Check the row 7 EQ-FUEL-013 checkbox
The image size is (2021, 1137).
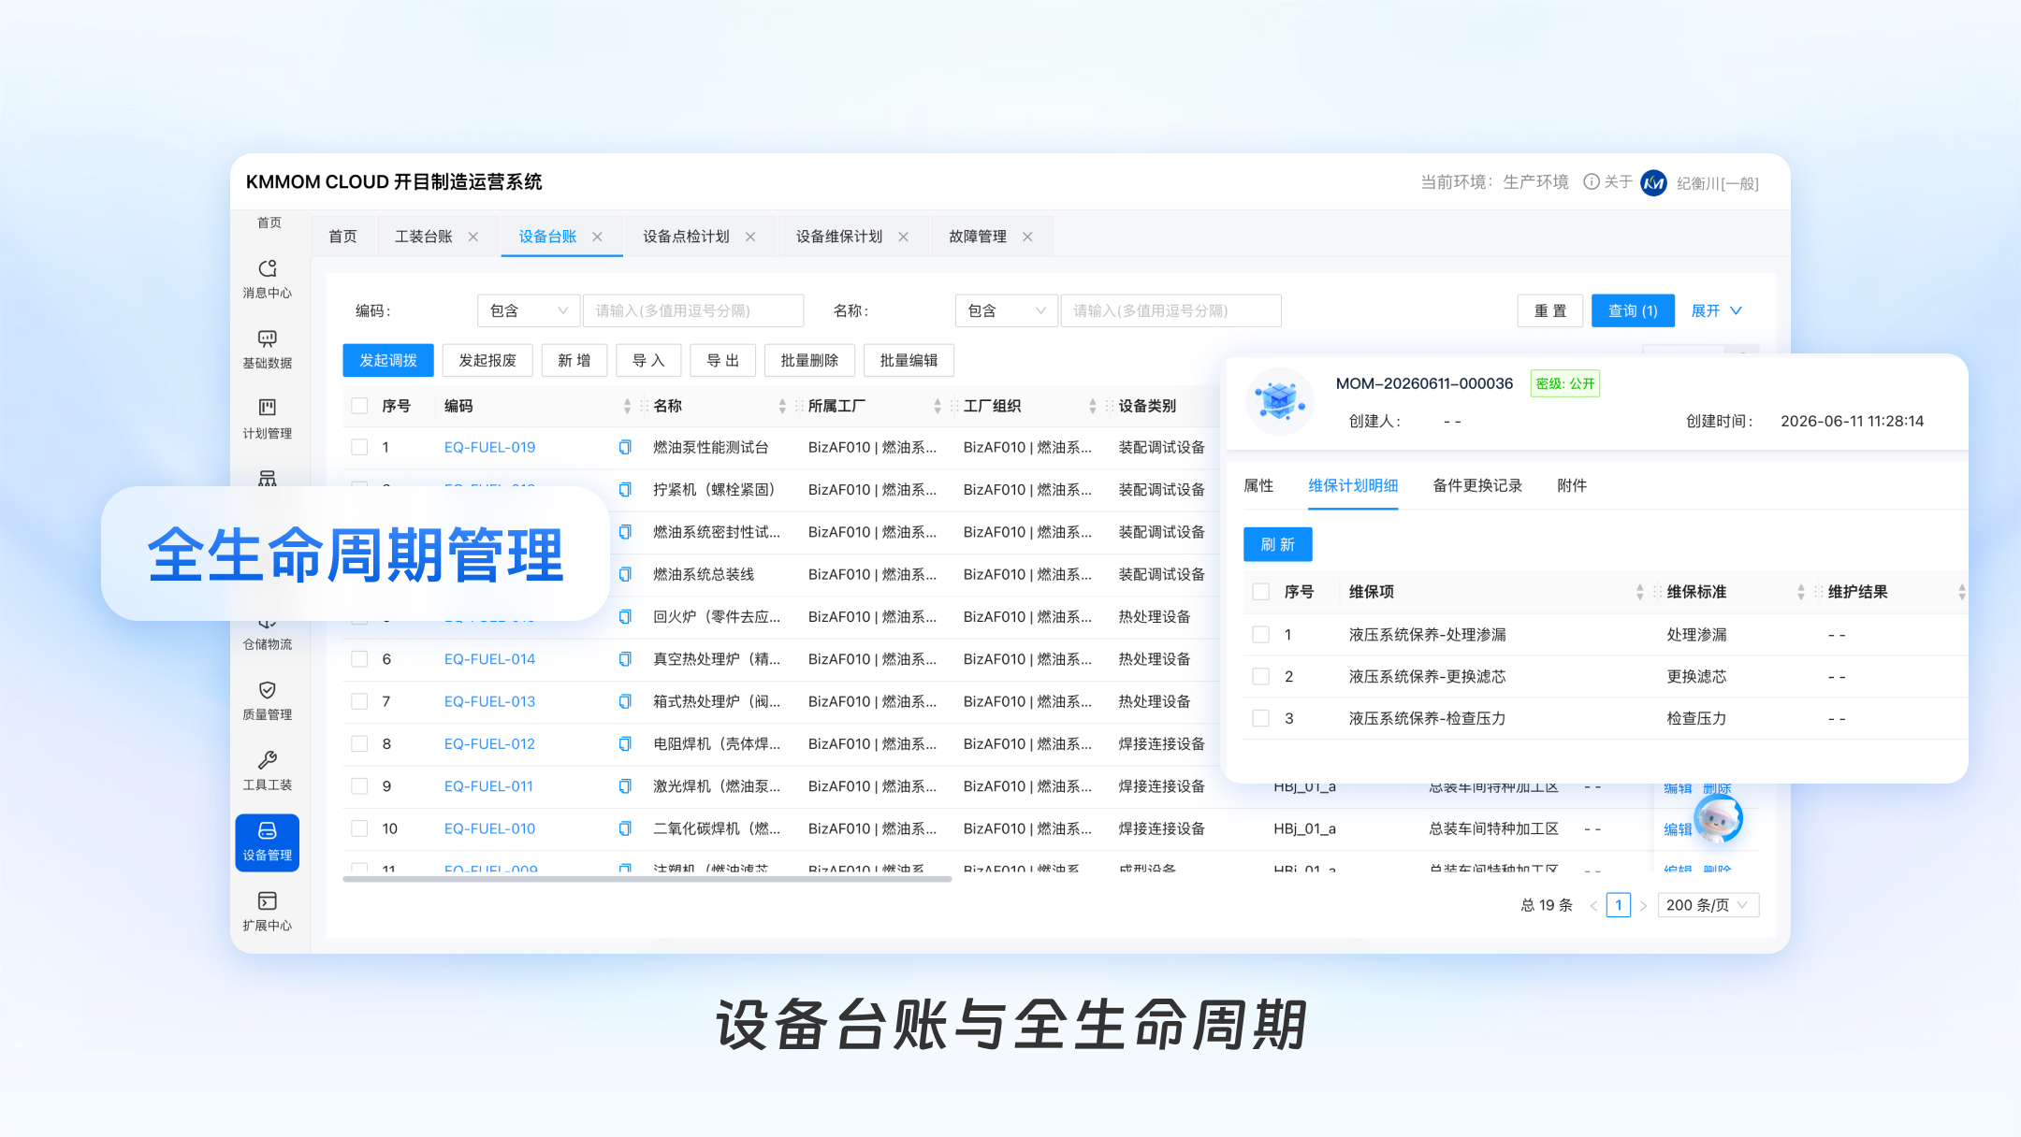(x=359, y=701)
